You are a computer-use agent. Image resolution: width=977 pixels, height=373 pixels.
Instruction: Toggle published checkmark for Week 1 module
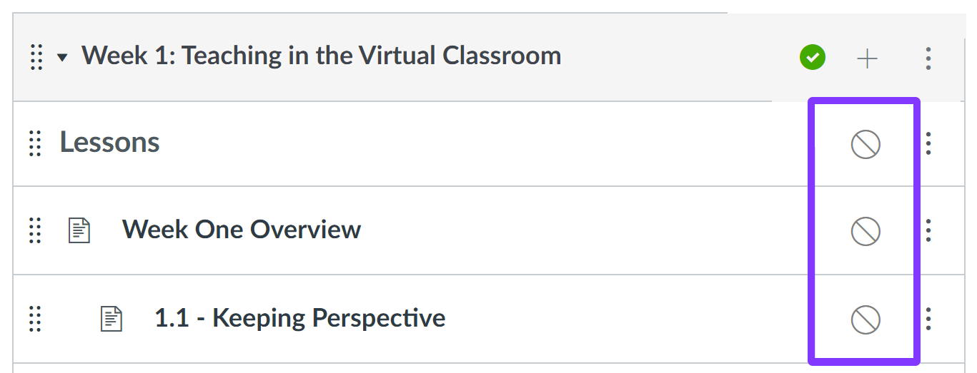click(x=813, y=57)
